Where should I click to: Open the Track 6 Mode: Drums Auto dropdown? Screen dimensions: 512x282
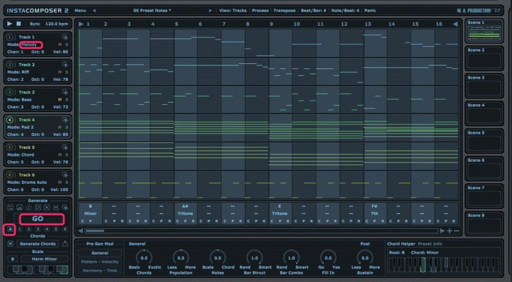[27, 182]
